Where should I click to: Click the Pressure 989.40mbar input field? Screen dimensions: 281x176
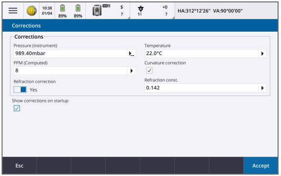pyautogui.click(x=70, y=54)
